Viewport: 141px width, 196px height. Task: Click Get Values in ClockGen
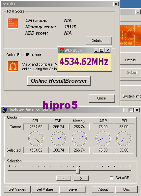tap(17, 189)
